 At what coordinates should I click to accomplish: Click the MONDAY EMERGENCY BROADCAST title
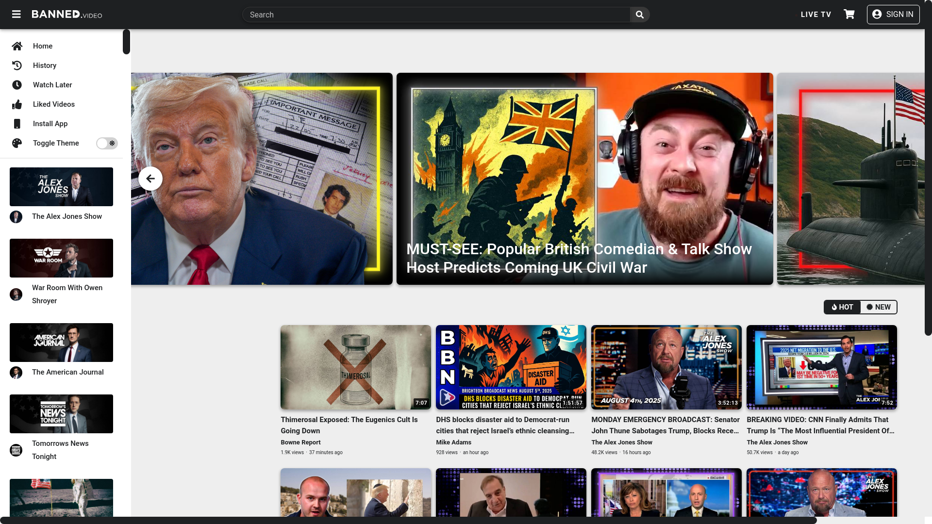coord(666,425)
